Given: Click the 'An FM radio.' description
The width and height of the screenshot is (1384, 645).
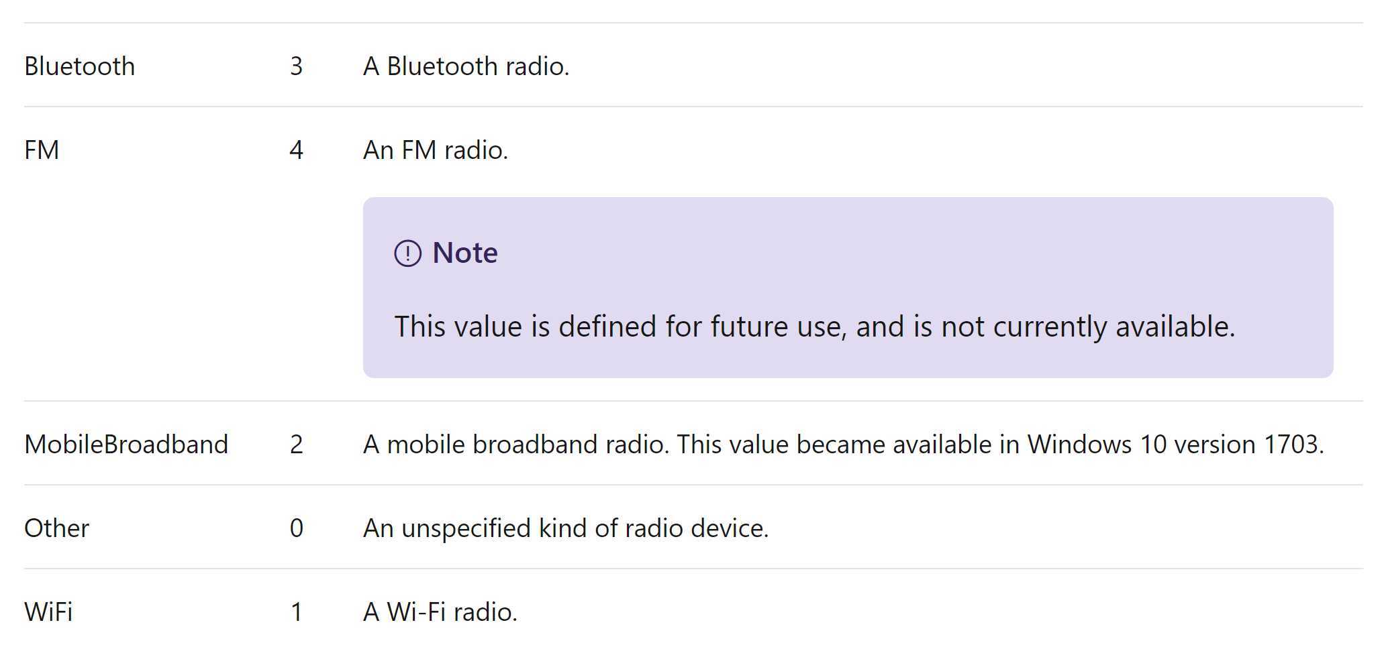Looking at the screenshot, I should click(436, 150).
